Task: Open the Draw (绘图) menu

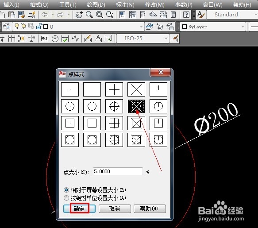Action: 96,4
